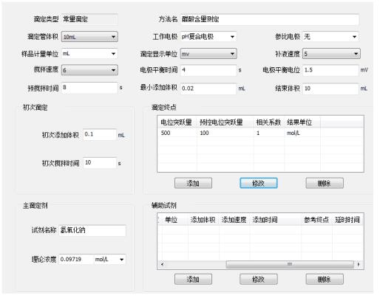Image resolution: width=380 pixels, height=298 pixels.
Task: Open the 参比电极 dropdown
Action: 330,37
